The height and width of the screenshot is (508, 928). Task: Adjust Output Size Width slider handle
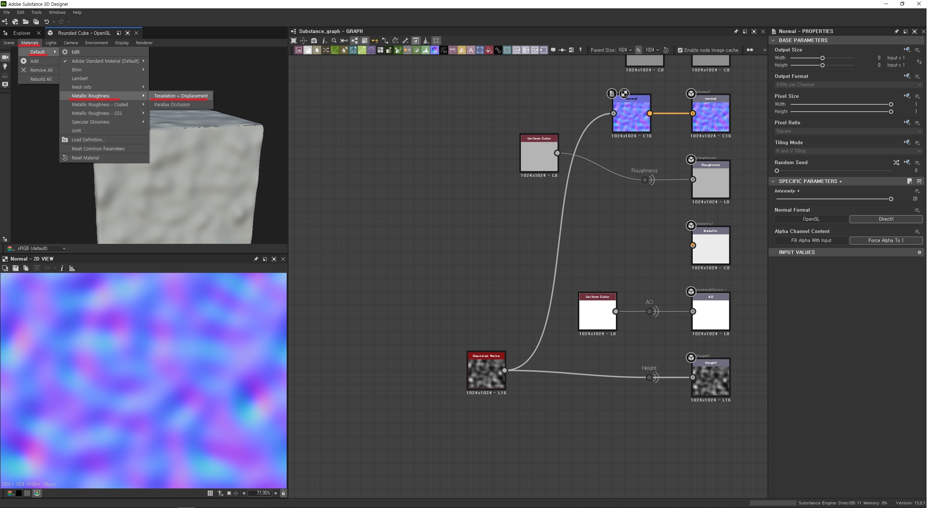(x=822, y=58)
